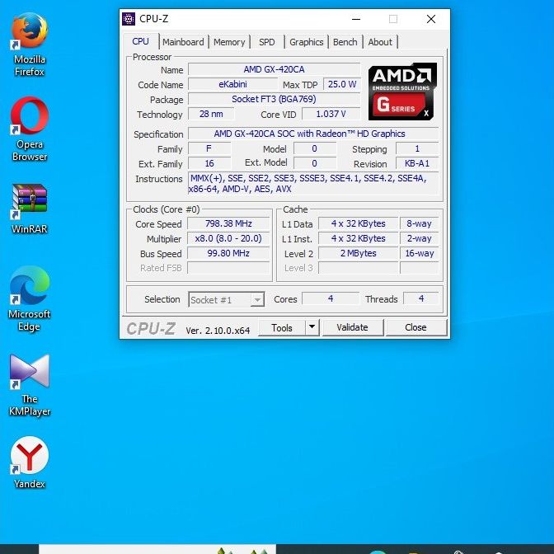Go to the Graphics tab
The image size is (554, 554).
click(x=307, y=42)
